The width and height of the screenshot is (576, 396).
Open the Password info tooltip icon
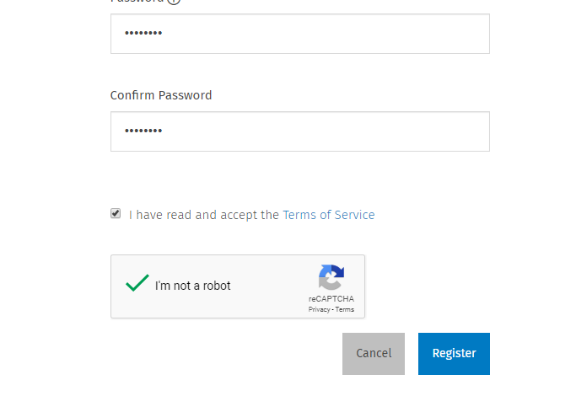(x=174, y=1)
